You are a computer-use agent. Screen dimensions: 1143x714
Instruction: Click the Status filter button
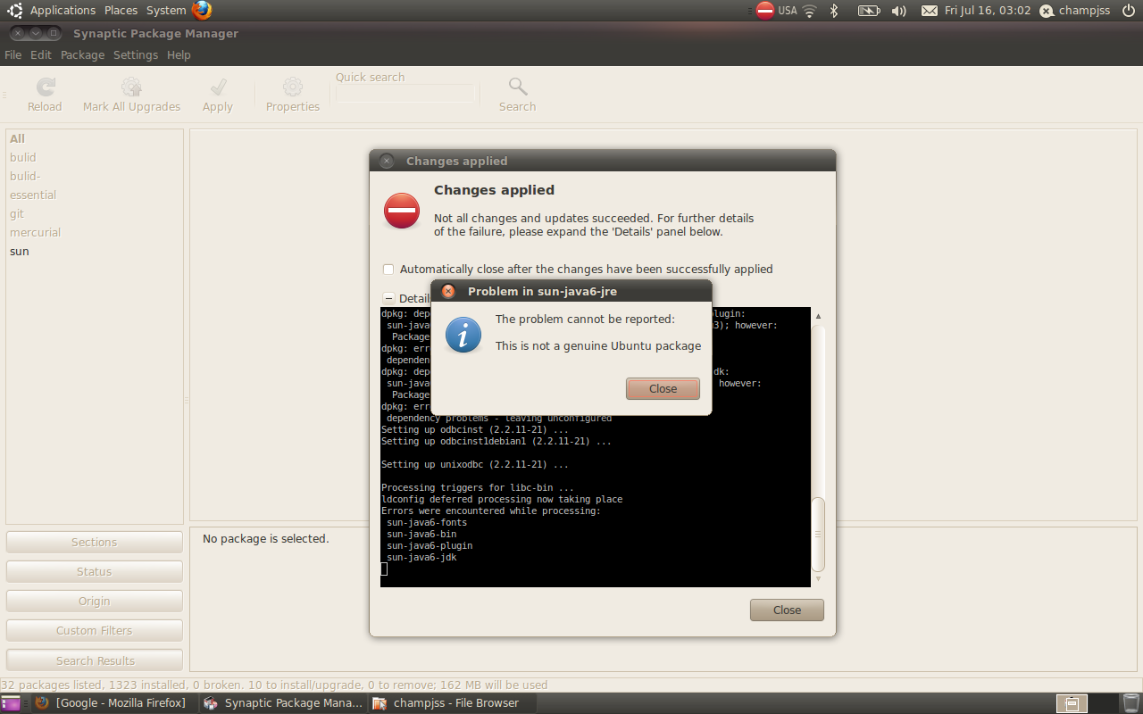point(95,572)
